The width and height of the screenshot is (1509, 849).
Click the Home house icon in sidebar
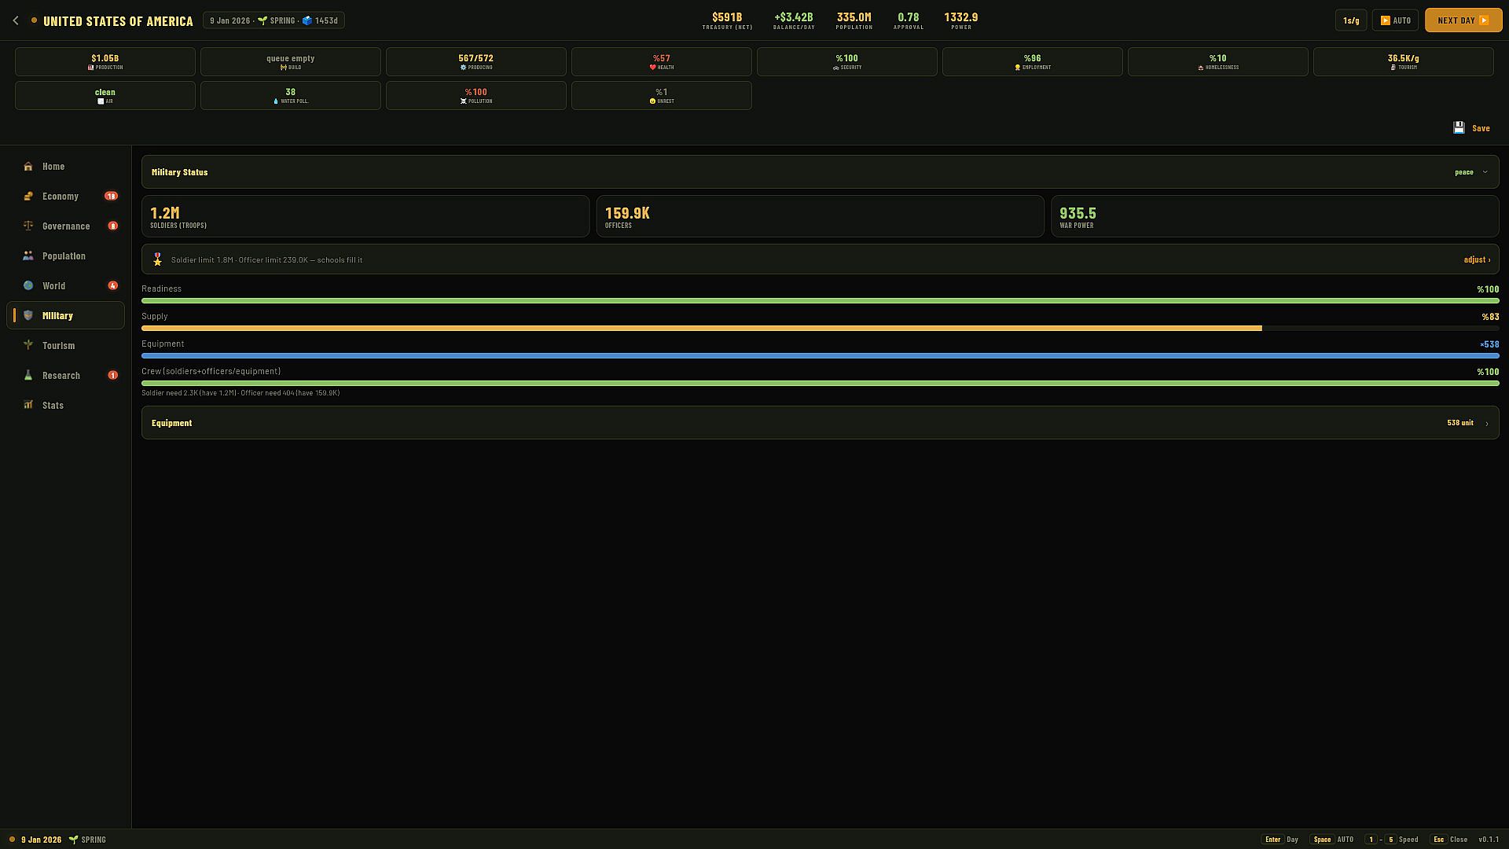pos(28,167)
